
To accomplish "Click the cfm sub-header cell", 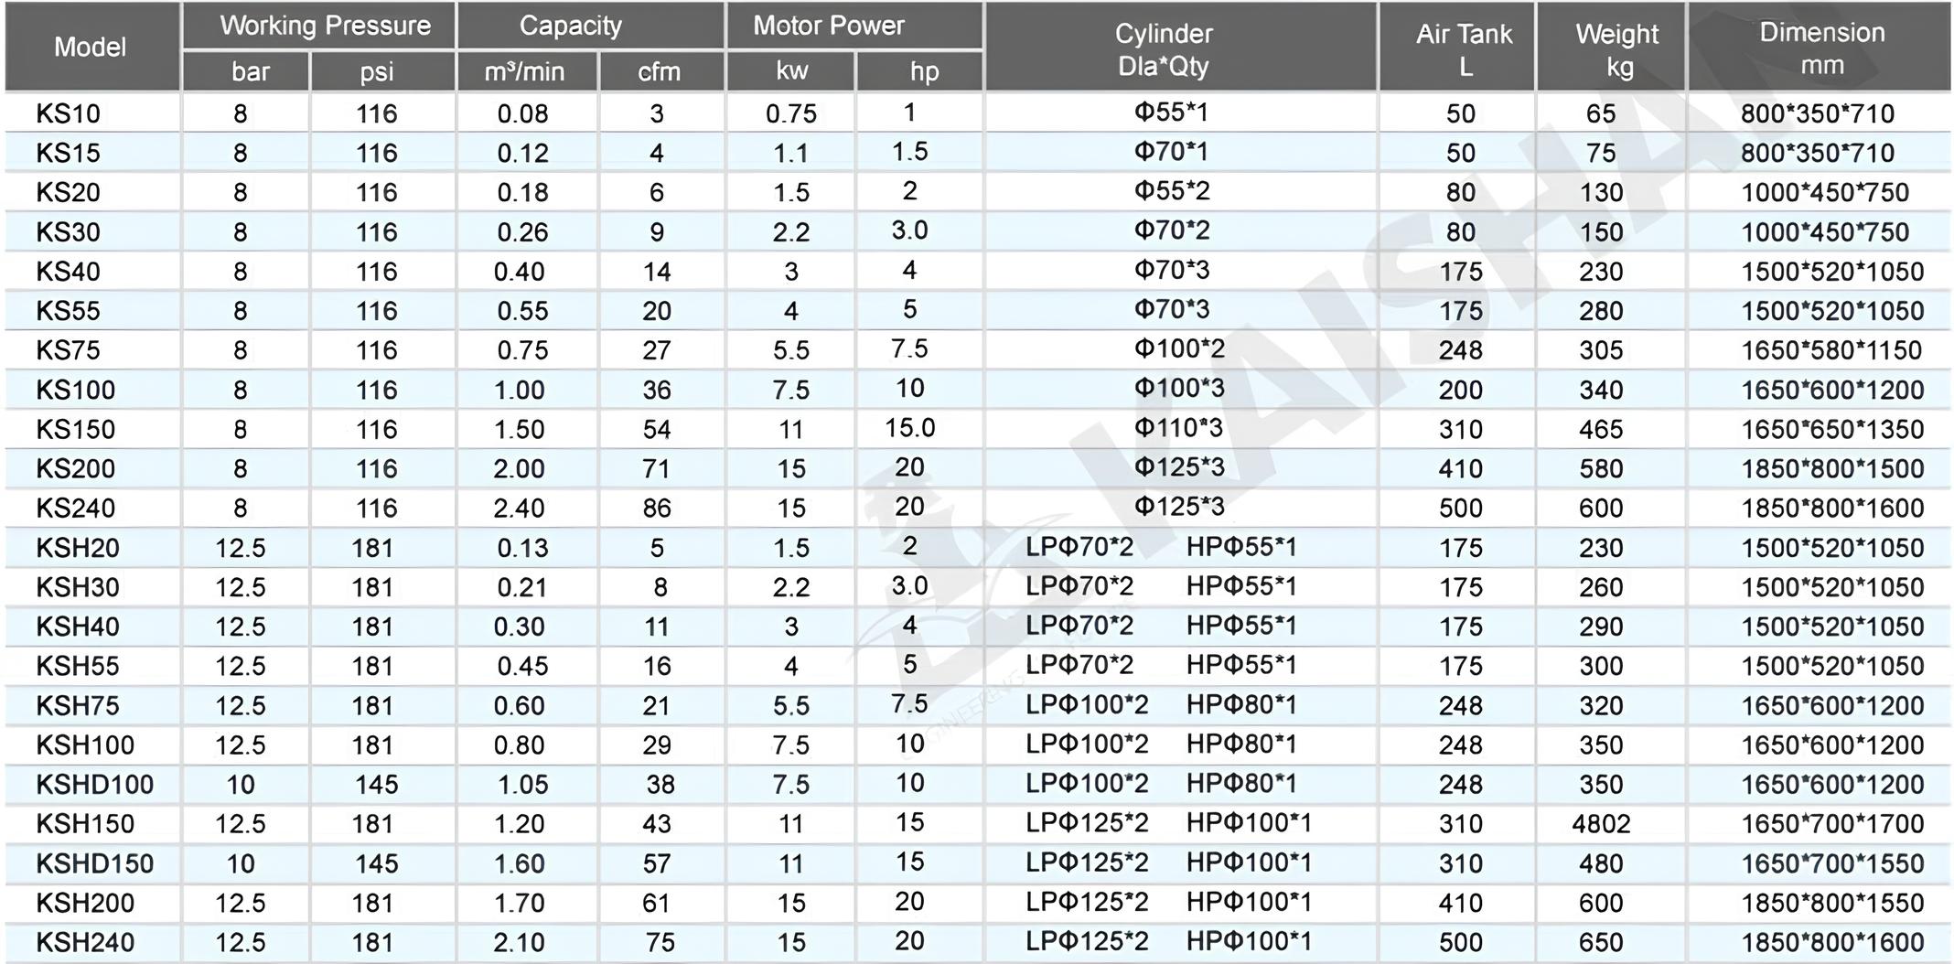I will click(659, 71).
